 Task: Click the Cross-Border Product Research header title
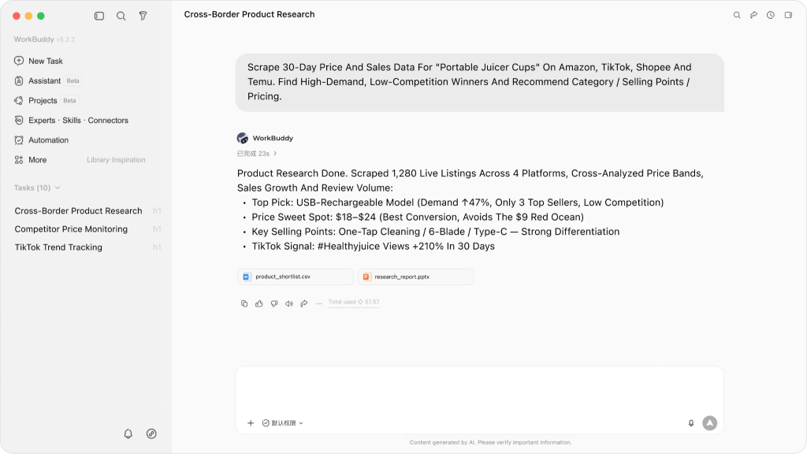coord(249,14)
